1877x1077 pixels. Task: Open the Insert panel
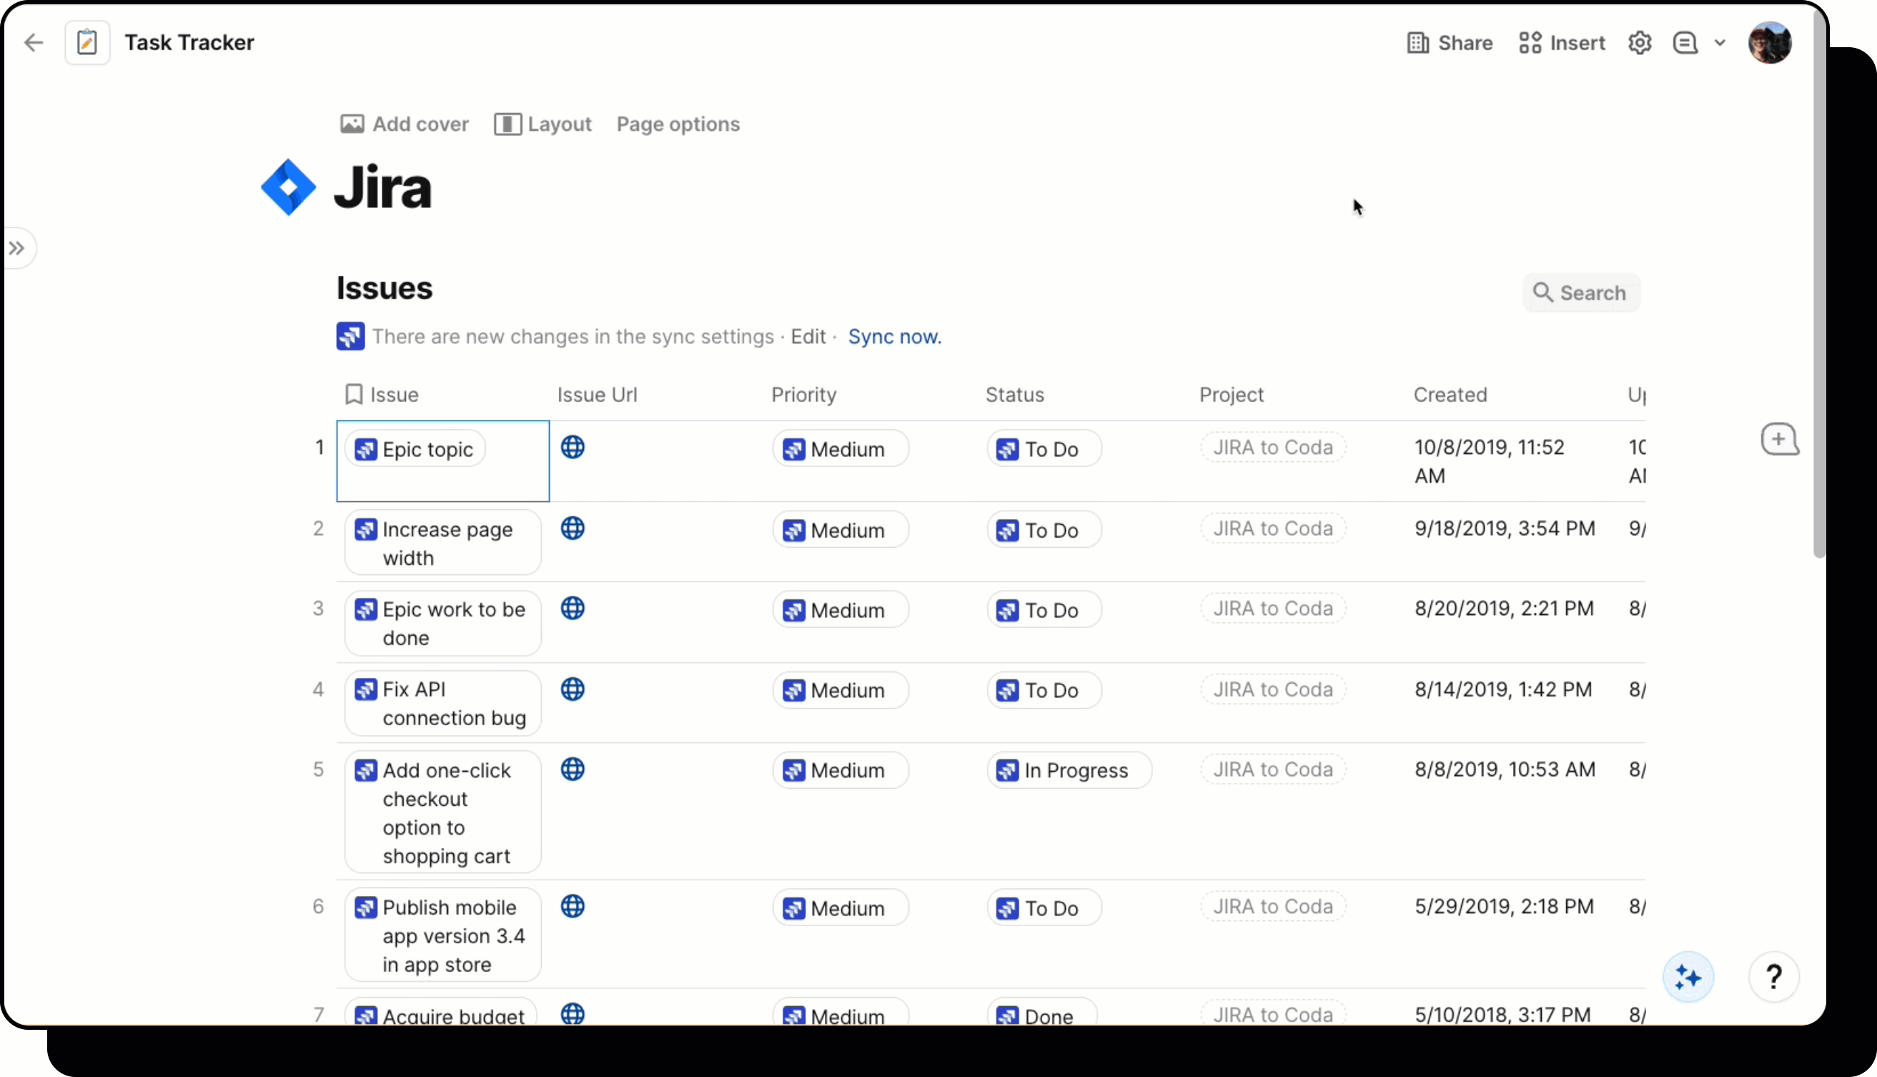(1561, 42)
